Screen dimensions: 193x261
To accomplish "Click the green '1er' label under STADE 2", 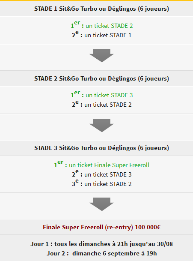I will (75, 94).
